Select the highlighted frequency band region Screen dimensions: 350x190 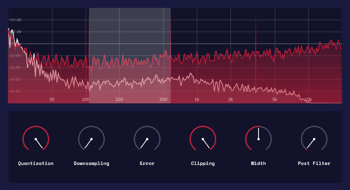130,56
